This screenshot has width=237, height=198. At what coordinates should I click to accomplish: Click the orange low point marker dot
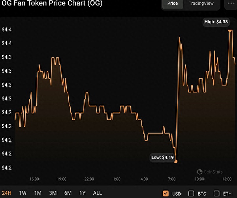(x=175, y=161)
